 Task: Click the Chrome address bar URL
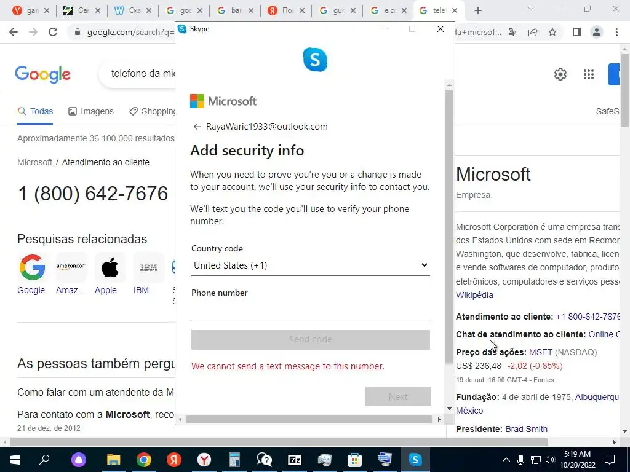click(x=130, y=32)
